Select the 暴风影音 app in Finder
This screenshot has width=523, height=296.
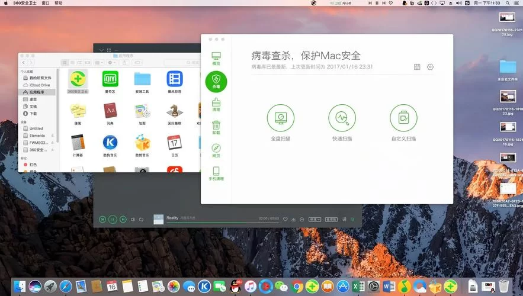(175, 82)
